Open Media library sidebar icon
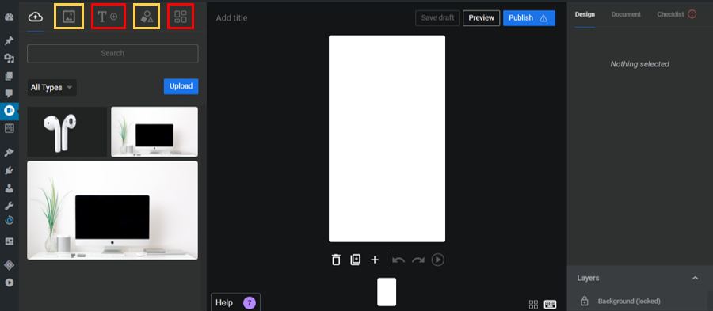Viewport: 713px width, 311px height. pyautogui.click(x=9, y=59)
